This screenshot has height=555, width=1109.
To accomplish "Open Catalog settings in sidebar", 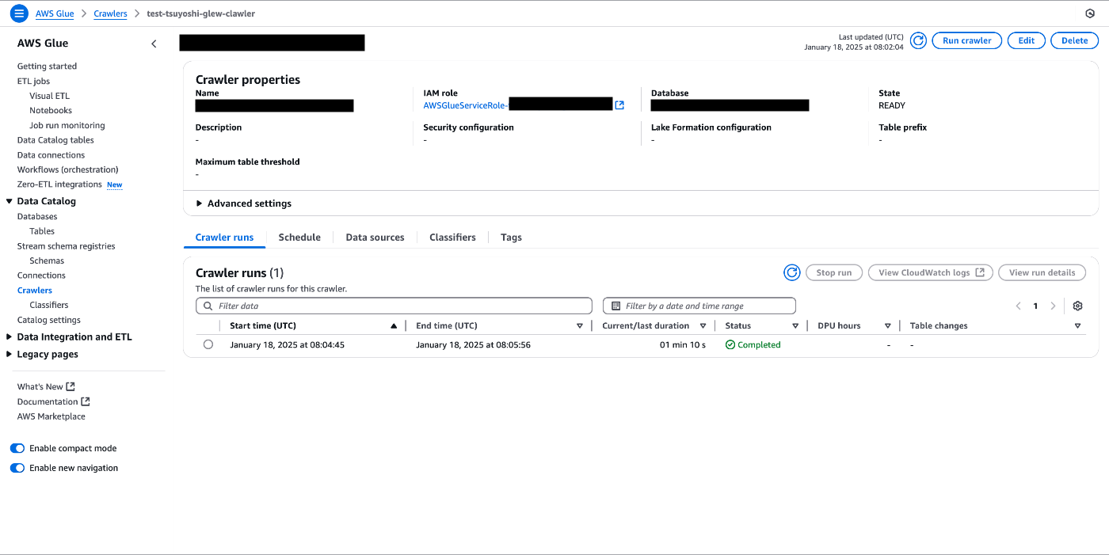I will coord(49,320).
